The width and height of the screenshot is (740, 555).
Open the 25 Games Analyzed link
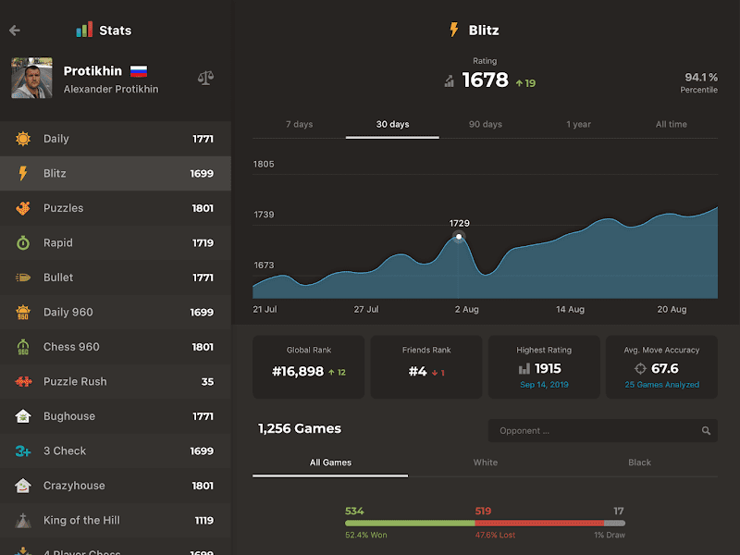[662, 385]
